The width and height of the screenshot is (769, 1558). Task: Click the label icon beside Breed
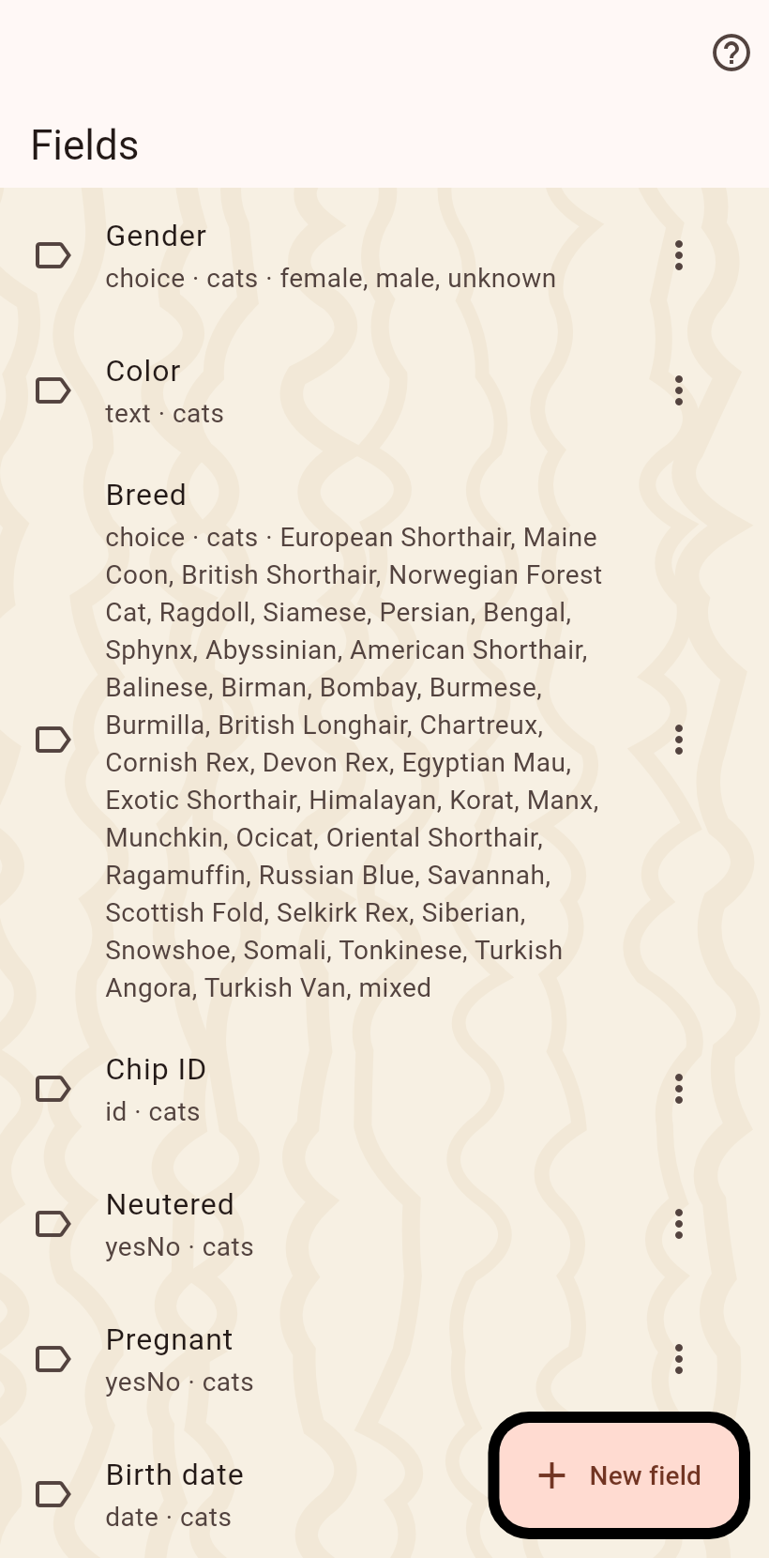pyautogui.click(x=53, y=740)
